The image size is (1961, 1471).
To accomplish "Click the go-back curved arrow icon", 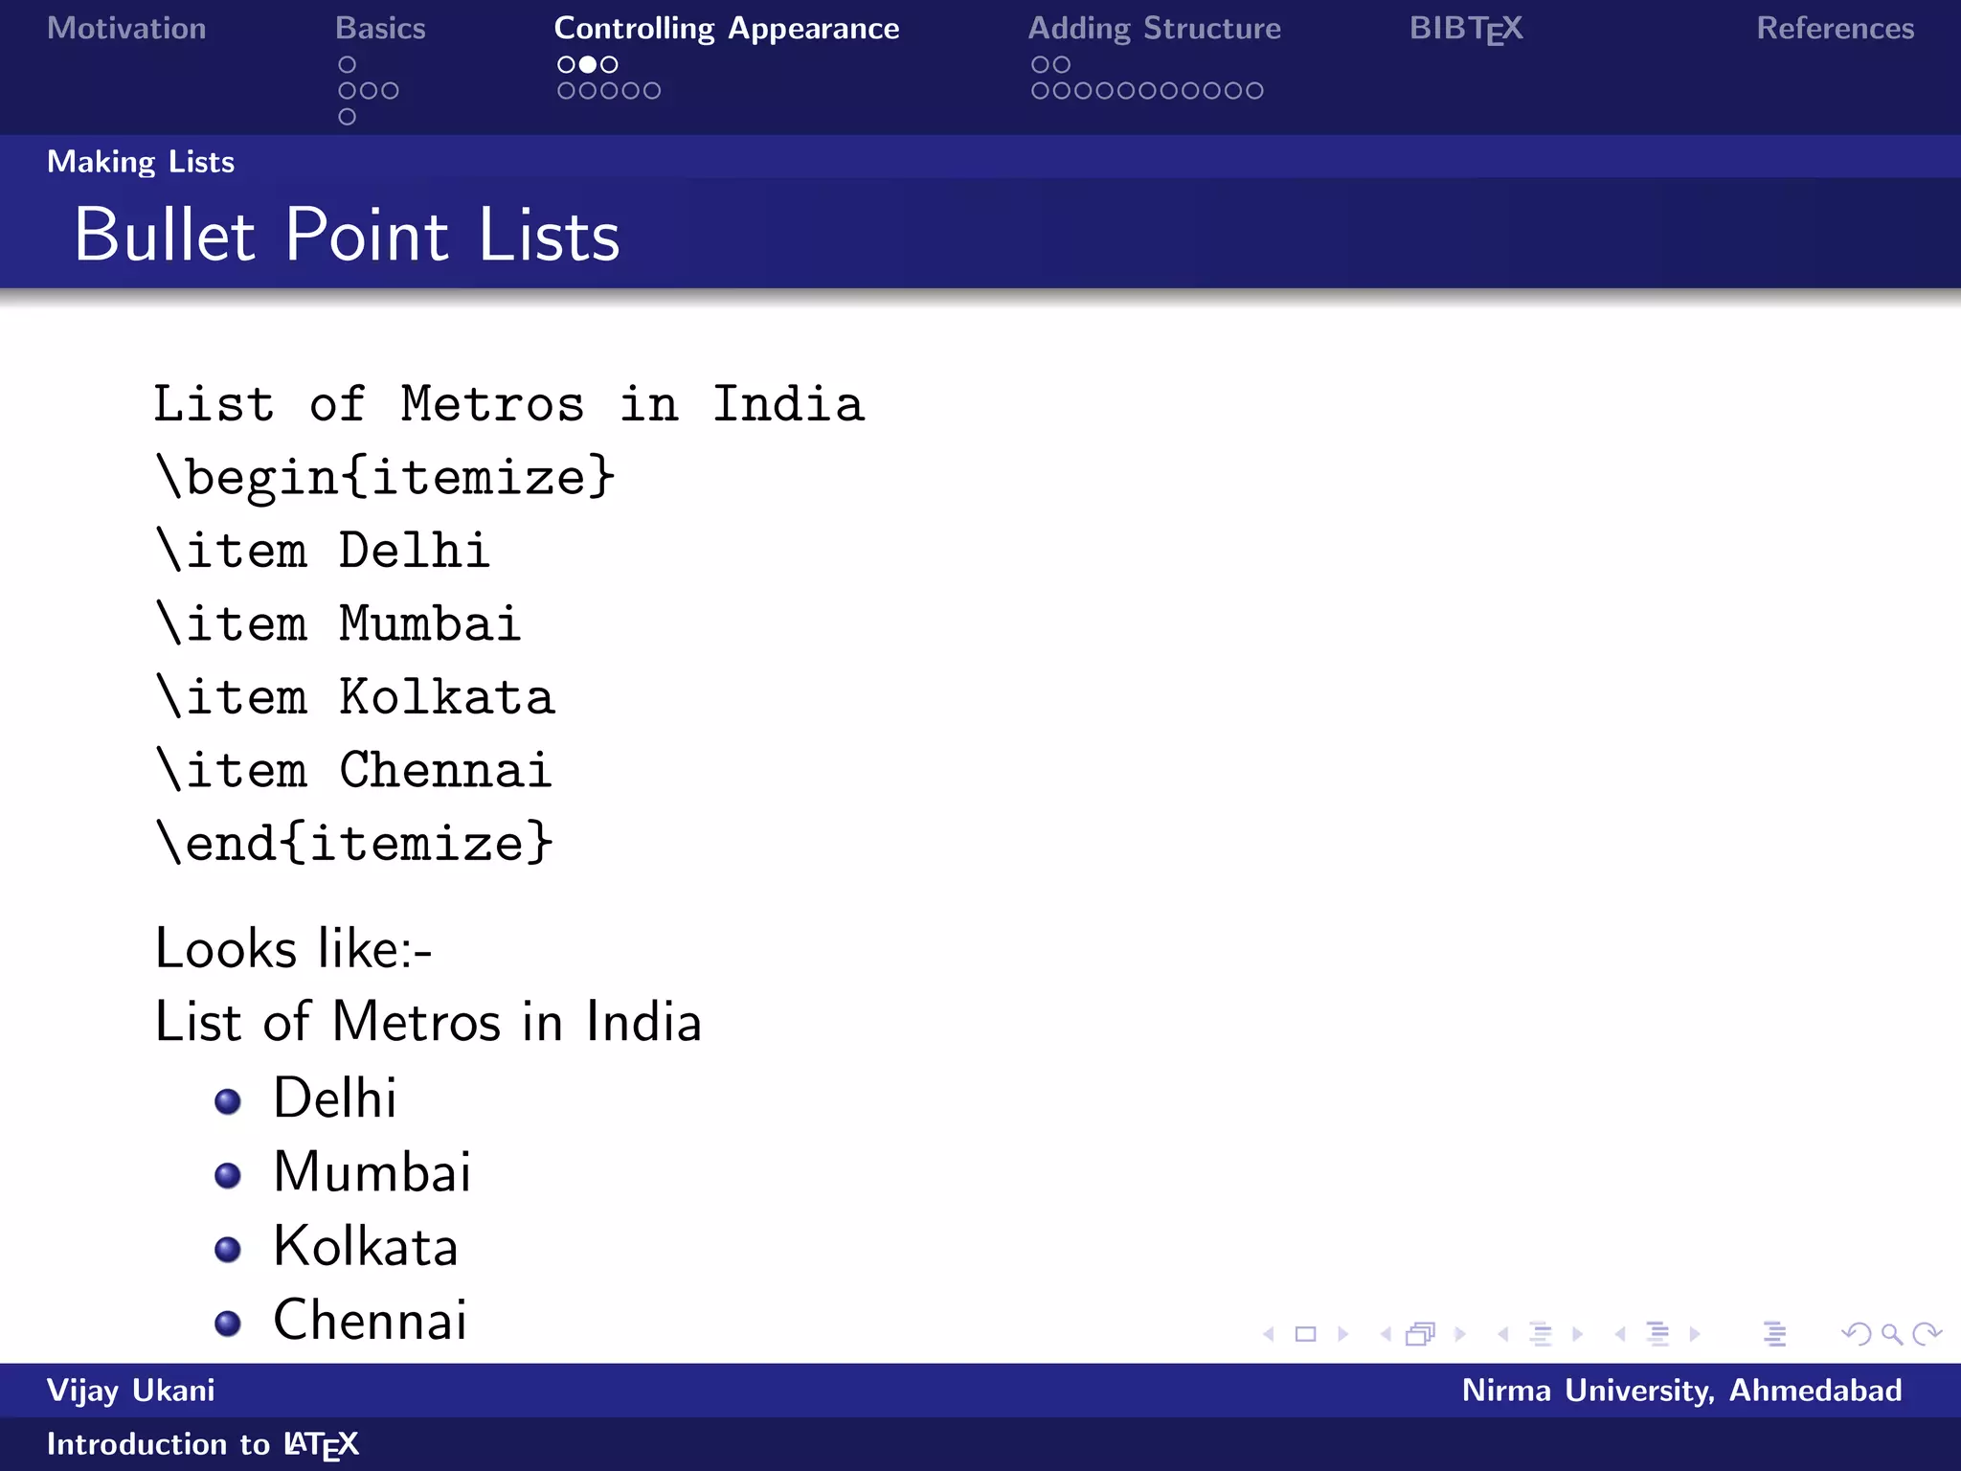I will pyautogui.click(x=1856, y=1334).
